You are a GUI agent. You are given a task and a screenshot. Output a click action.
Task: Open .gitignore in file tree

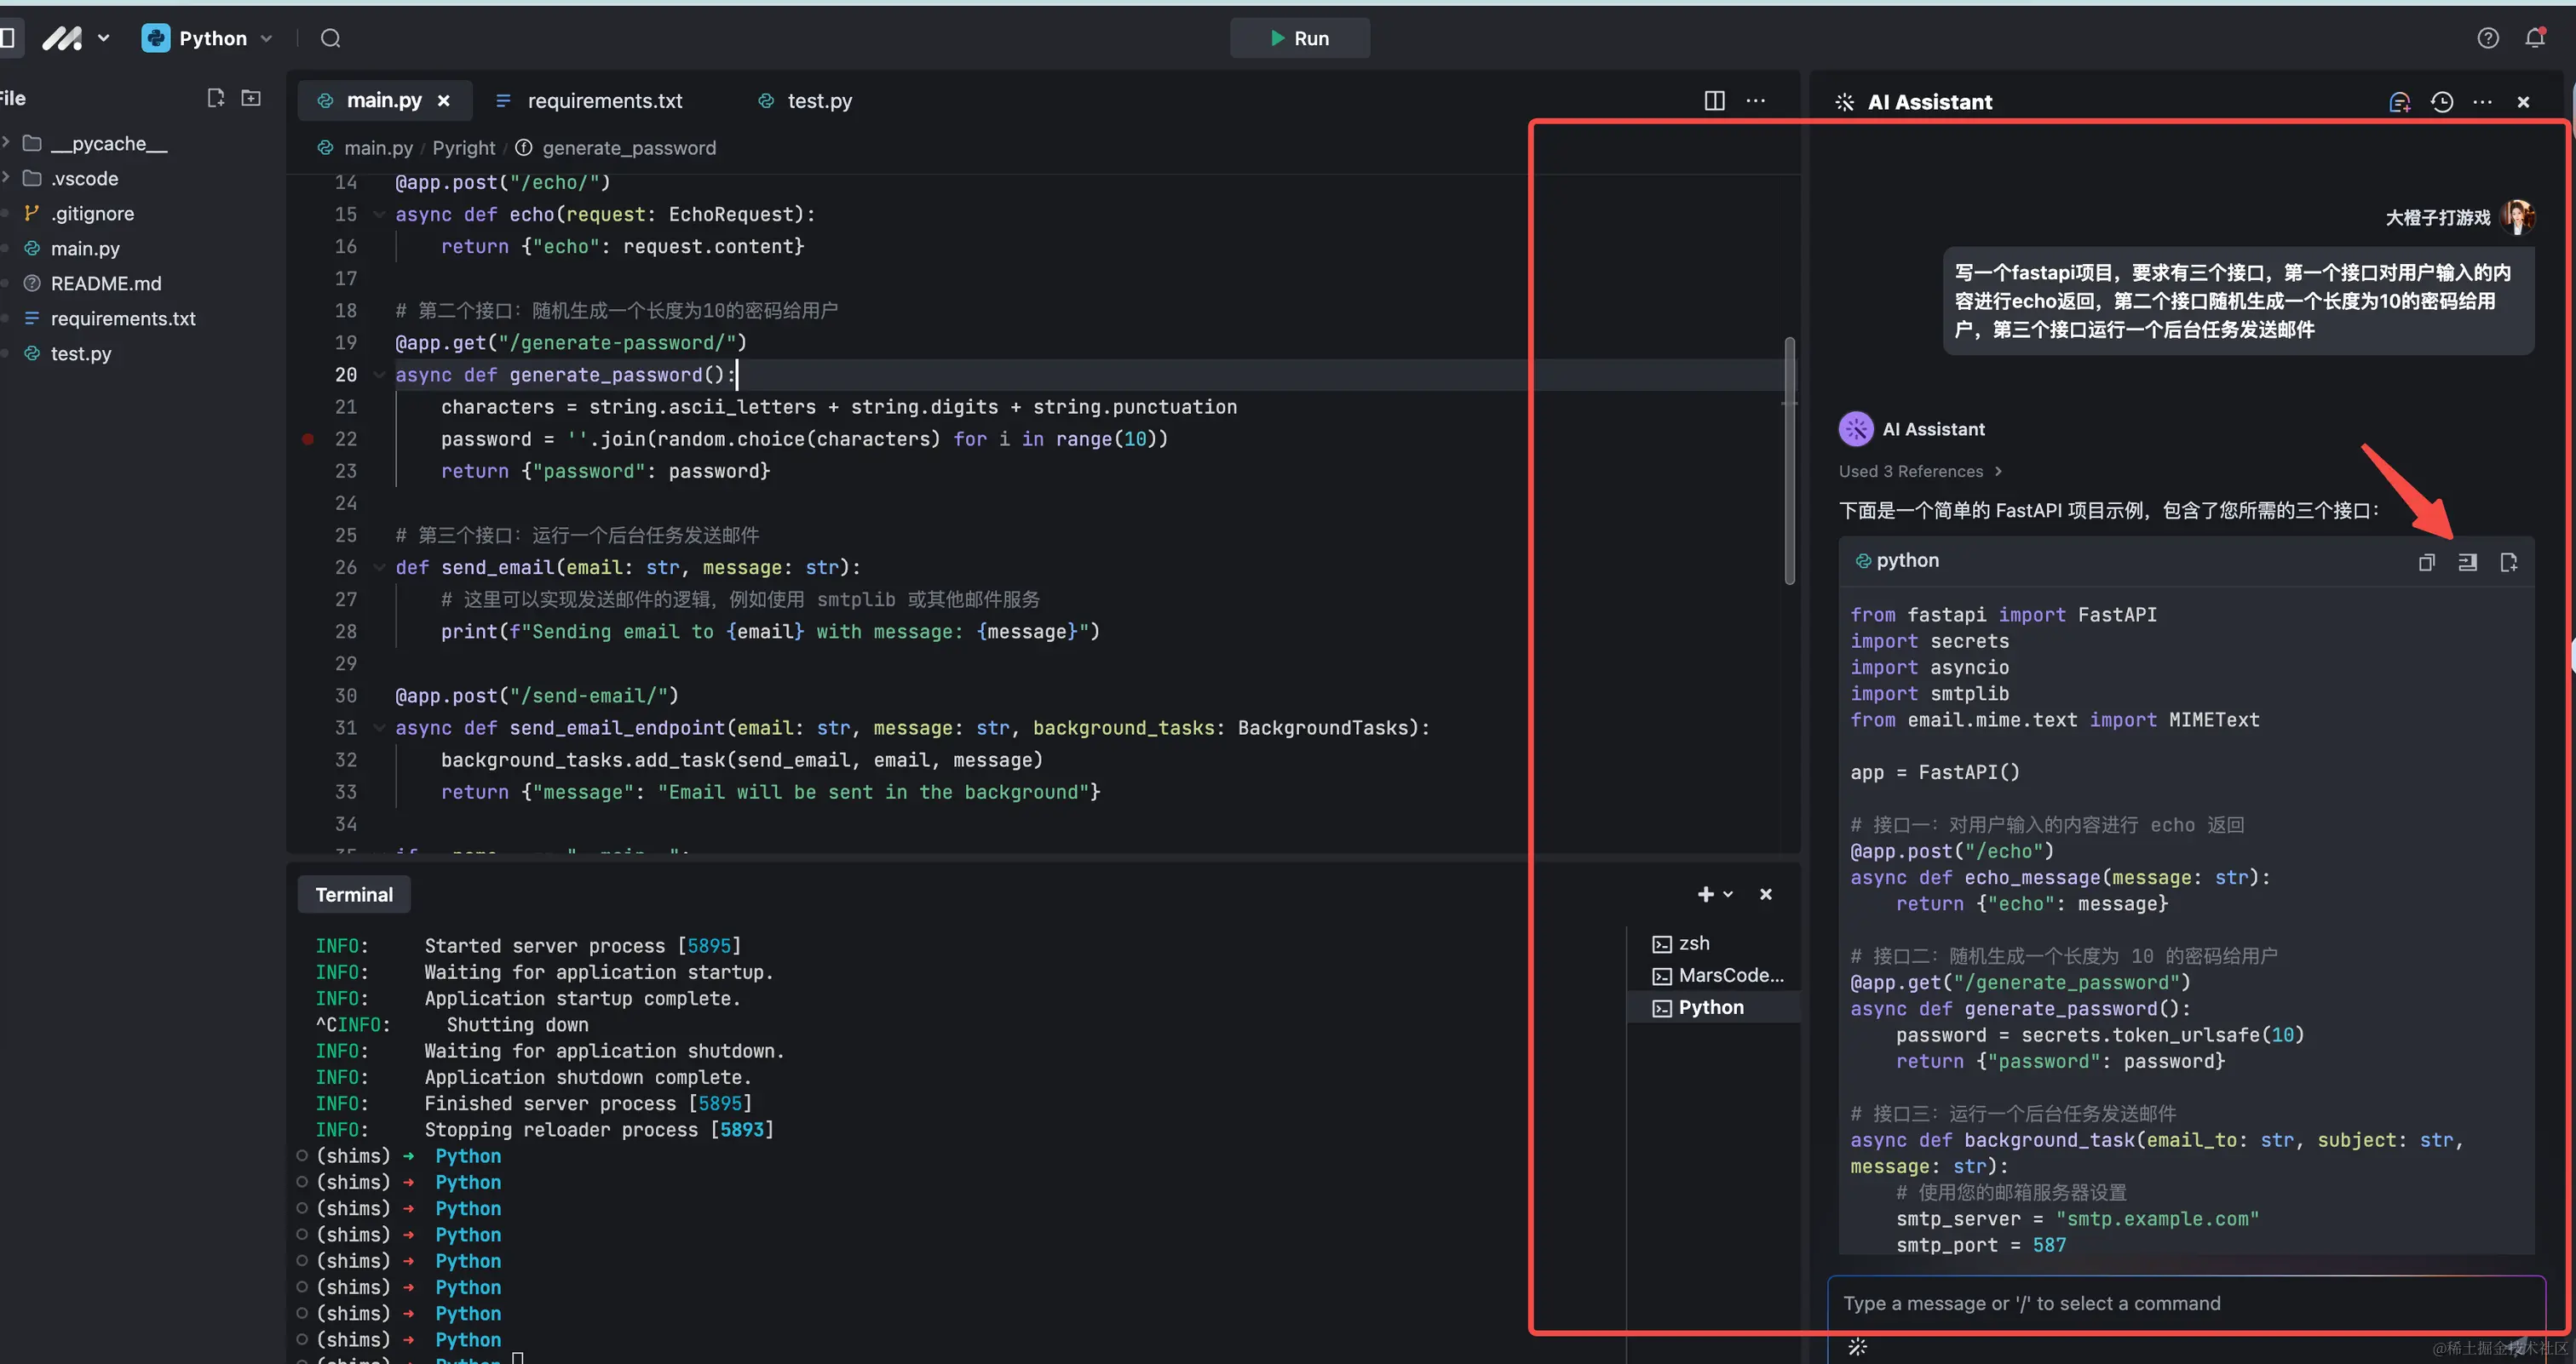92,214
